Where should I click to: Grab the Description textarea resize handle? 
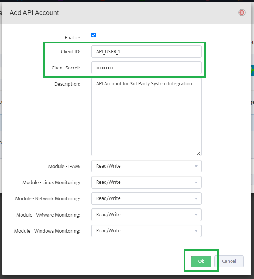point(199,154)
